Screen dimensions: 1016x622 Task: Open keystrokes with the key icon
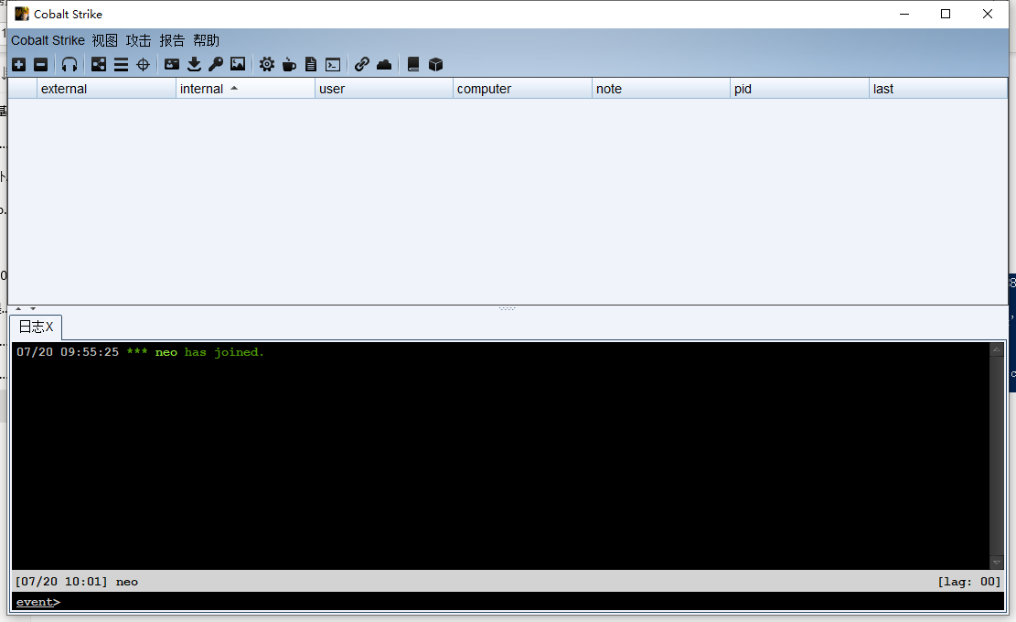(x=216, y=64)
